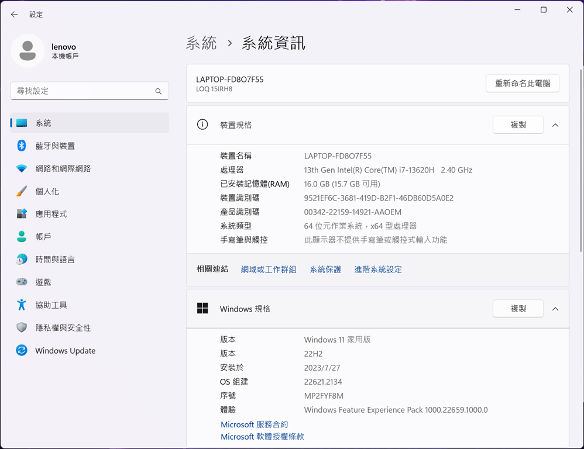Click the 遊戲 controller icon

click(22, 282)
